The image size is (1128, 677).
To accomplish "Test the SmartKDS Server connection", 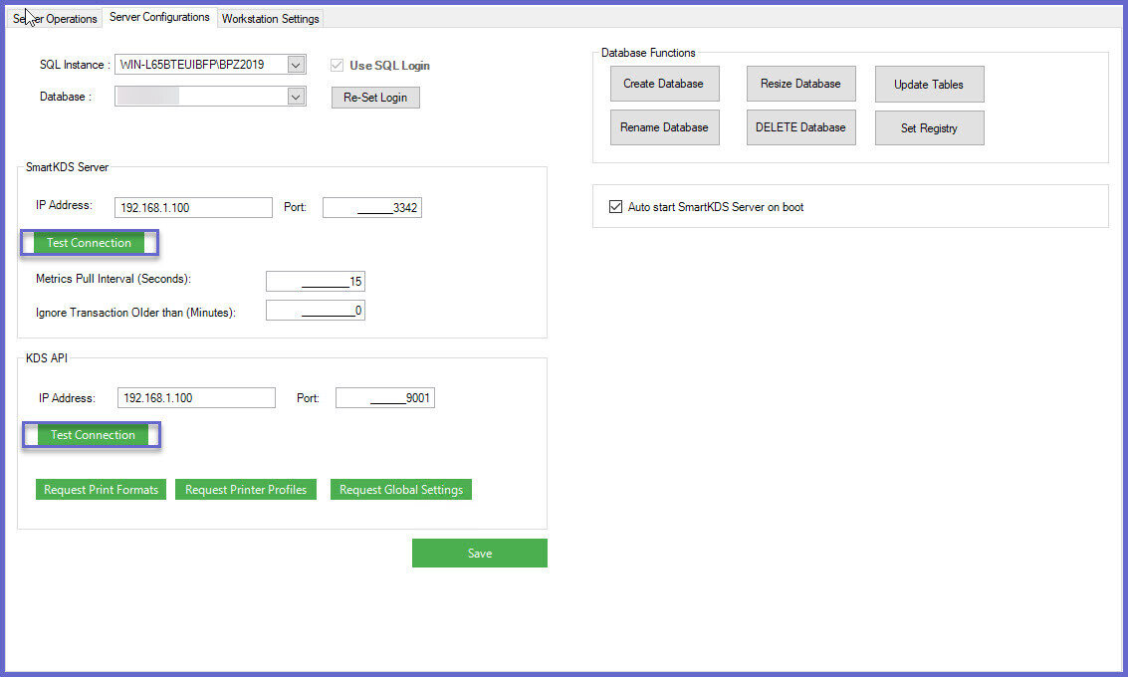I will tap(90, 243).
